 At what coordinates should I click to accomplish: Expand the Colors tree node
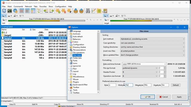point(69,42)
